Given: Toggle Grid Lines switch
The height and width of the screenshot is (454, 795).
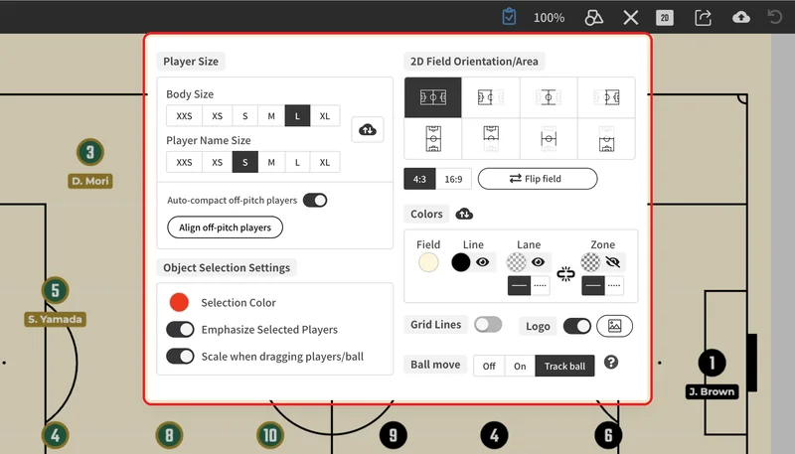Looking at the screenshot, I should click(x=488, y=324).
